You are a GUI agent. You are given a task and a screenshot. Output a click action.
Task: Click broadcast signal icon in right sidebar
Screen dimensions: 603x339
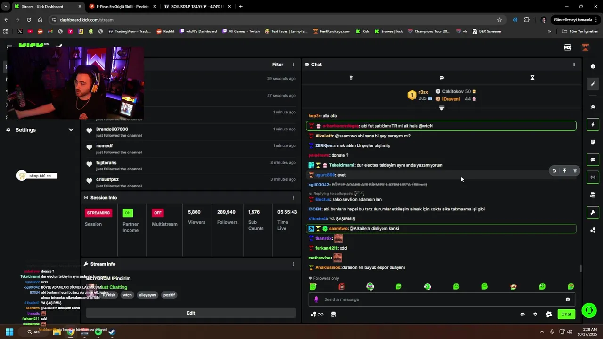point(593,178)
